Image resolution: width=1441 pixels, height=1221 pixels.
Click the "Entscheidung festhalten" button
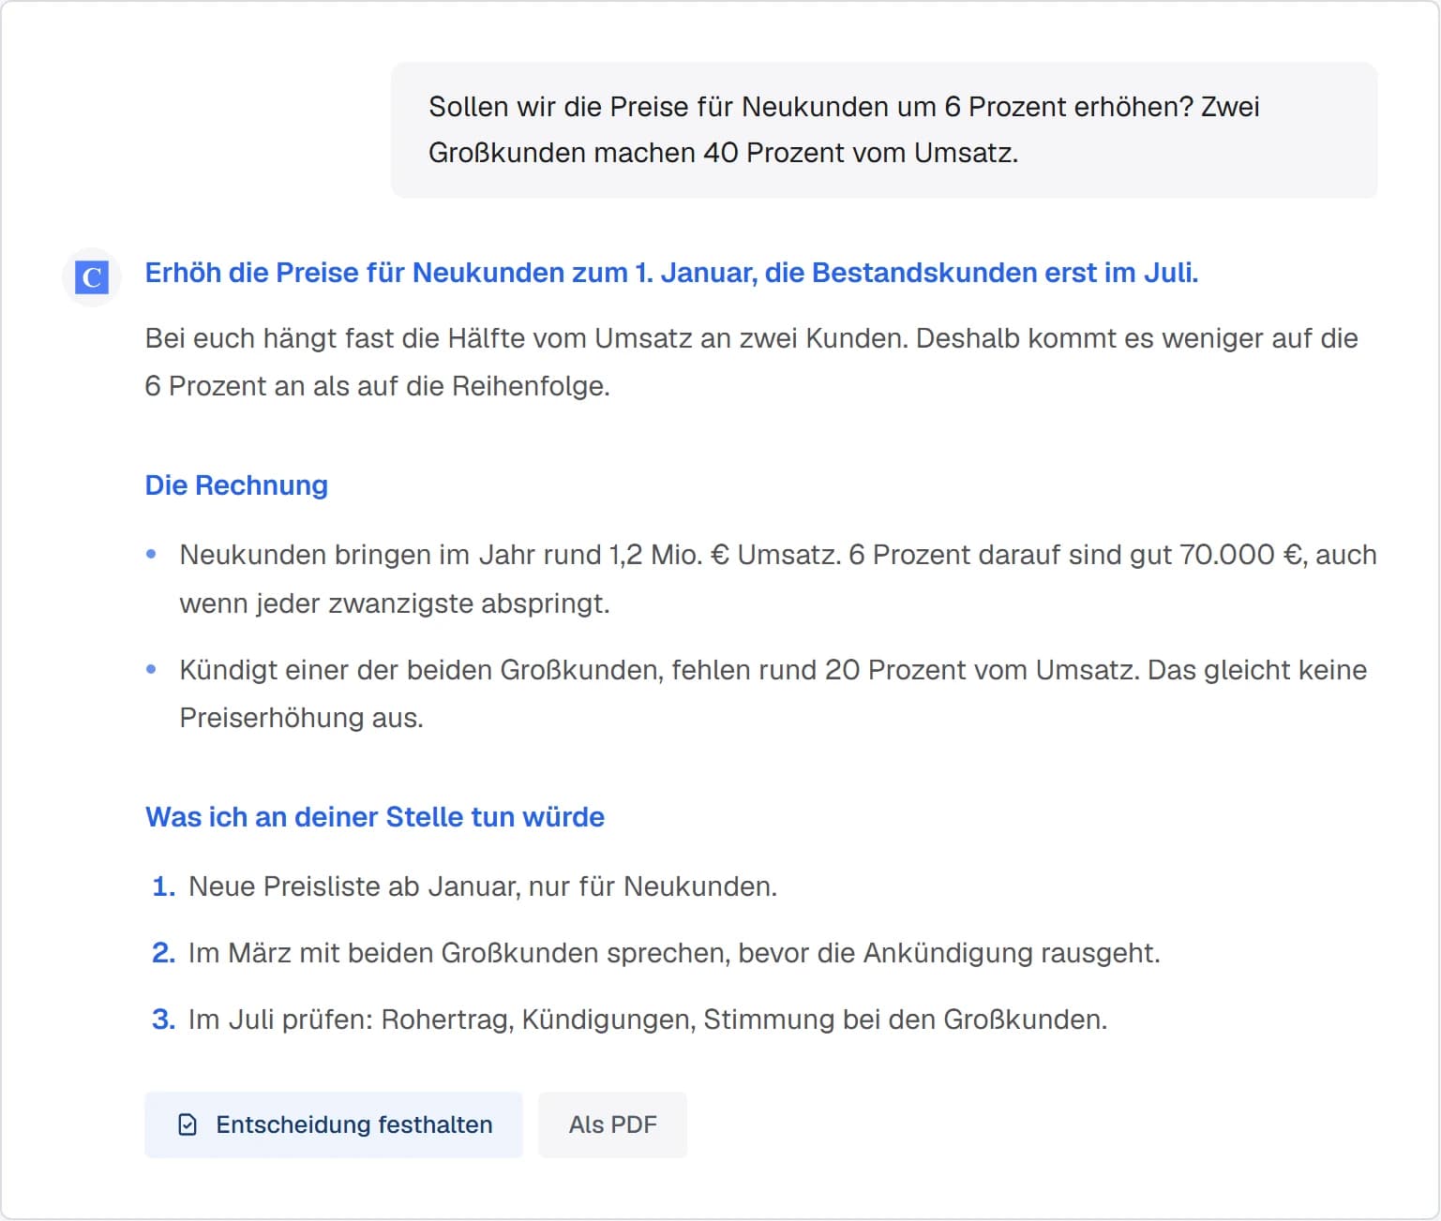[334, 1124]
